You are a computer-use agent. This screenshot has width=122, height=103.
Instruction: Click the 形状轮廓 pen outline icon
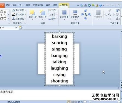click(x=13, y=14)
